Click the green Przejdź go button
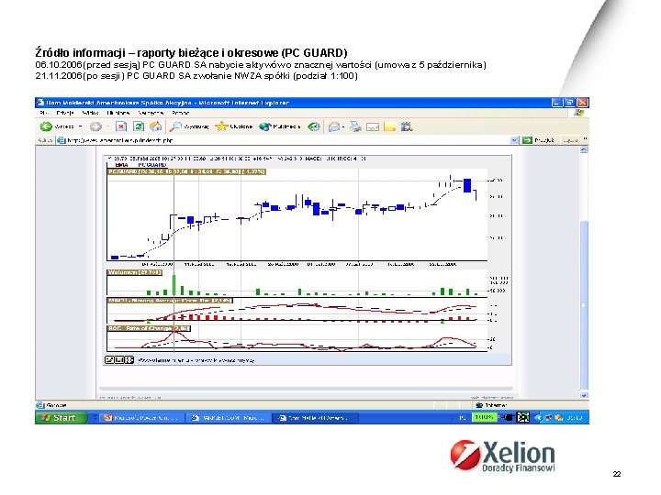The width and height of the screenshot is (661, 495). point(538,140)
